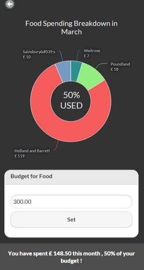Click the 50% USED center text

(x=71, y=100)
